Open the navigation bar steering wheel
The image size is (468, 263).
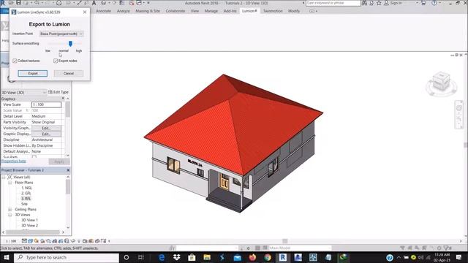coord(459,108)
